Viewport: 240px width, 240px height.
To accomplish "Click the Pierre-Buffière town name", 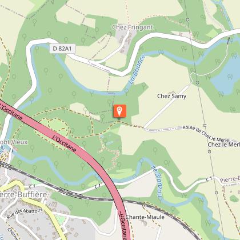I will 23,195.
